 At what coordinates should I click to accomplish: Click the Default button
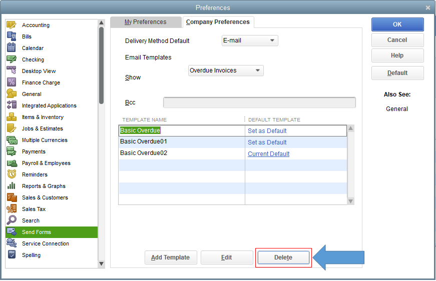397,73
